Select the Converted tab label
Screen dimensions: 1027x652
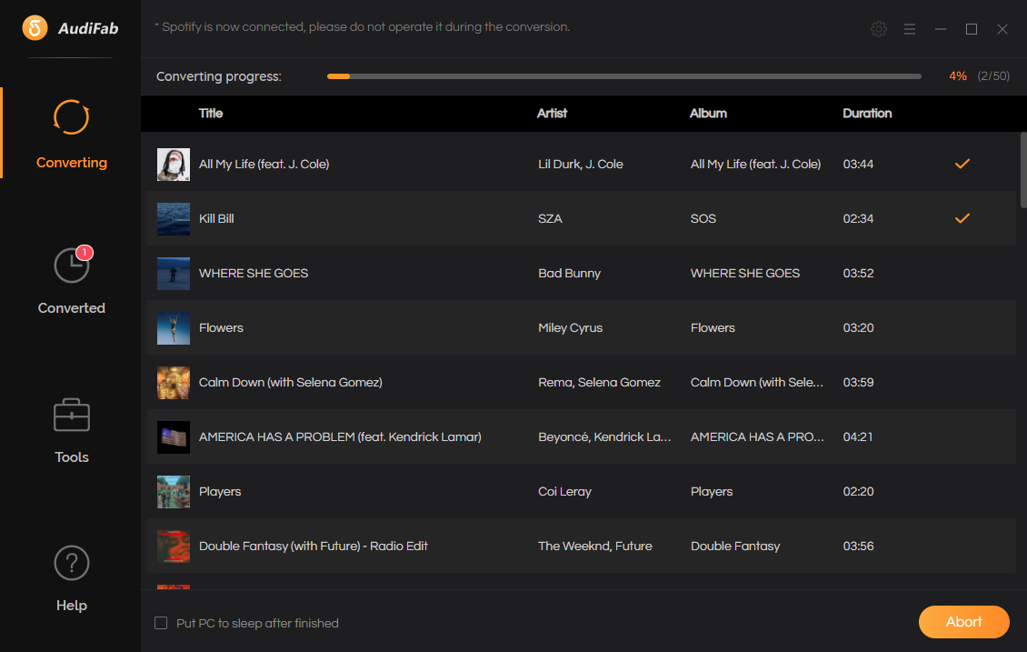coord(72,308)
